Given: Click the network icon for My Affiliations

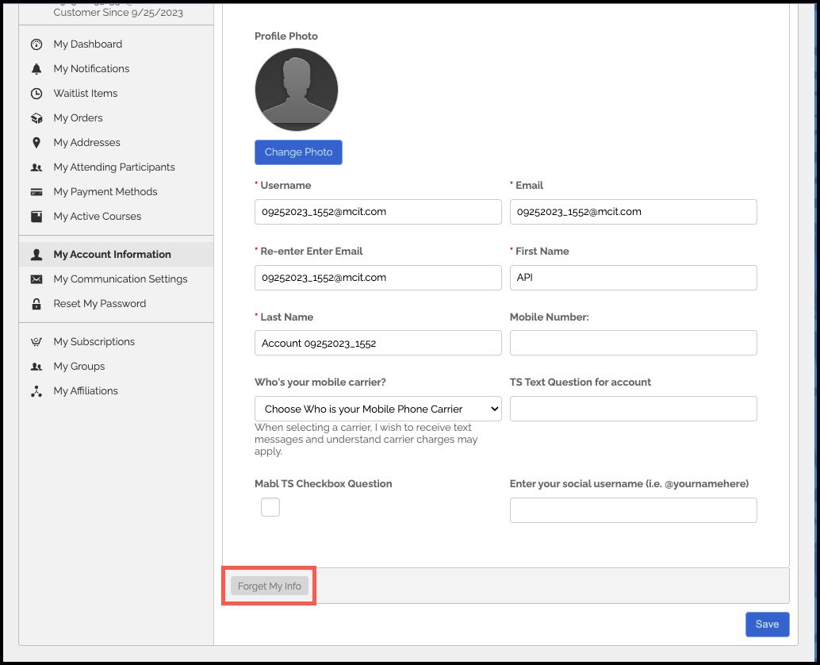Looking at the screenshot, I should tap(36, 391).
